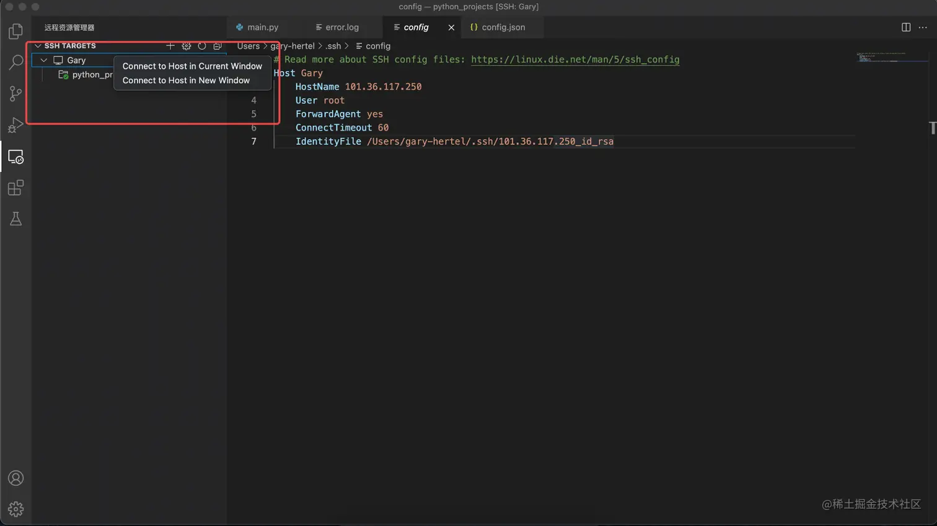The height and width of the screenshot is (526, 937).
Task: Open the linux.die.net ssh_config link
Action: click(x=575, y=59)
